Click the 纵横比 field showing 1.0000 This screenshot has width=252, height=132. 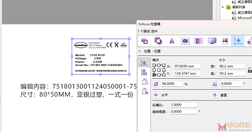pos(184,105)
